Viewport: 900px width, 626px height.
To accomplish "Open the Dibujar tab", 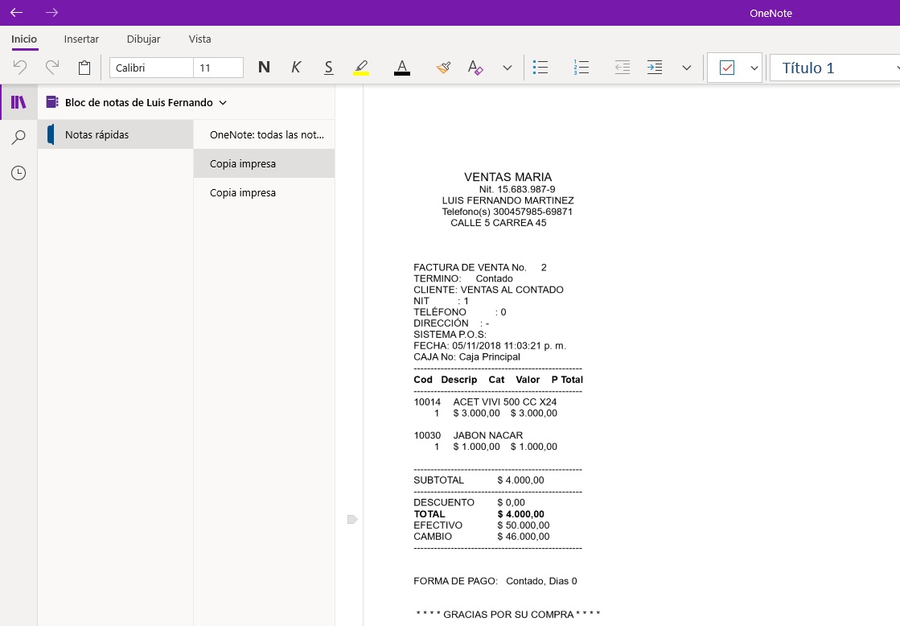I will point(143,39).
